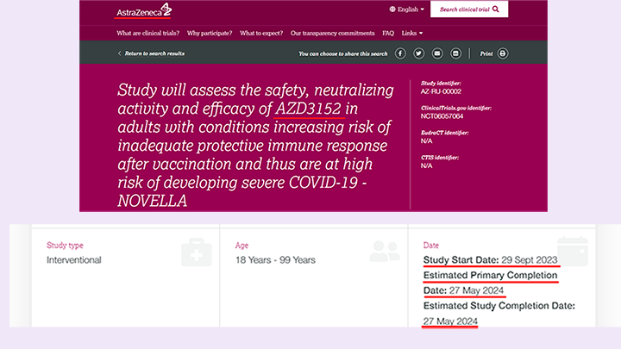Click the CTIS identifier label
The width and height of the screenshot is (621, 349).
[x=440, y=158]
